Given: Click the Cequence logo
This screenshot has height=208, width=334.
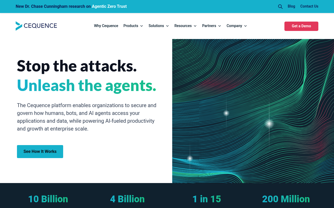Looking at the screenshot, I should (36, 26).
